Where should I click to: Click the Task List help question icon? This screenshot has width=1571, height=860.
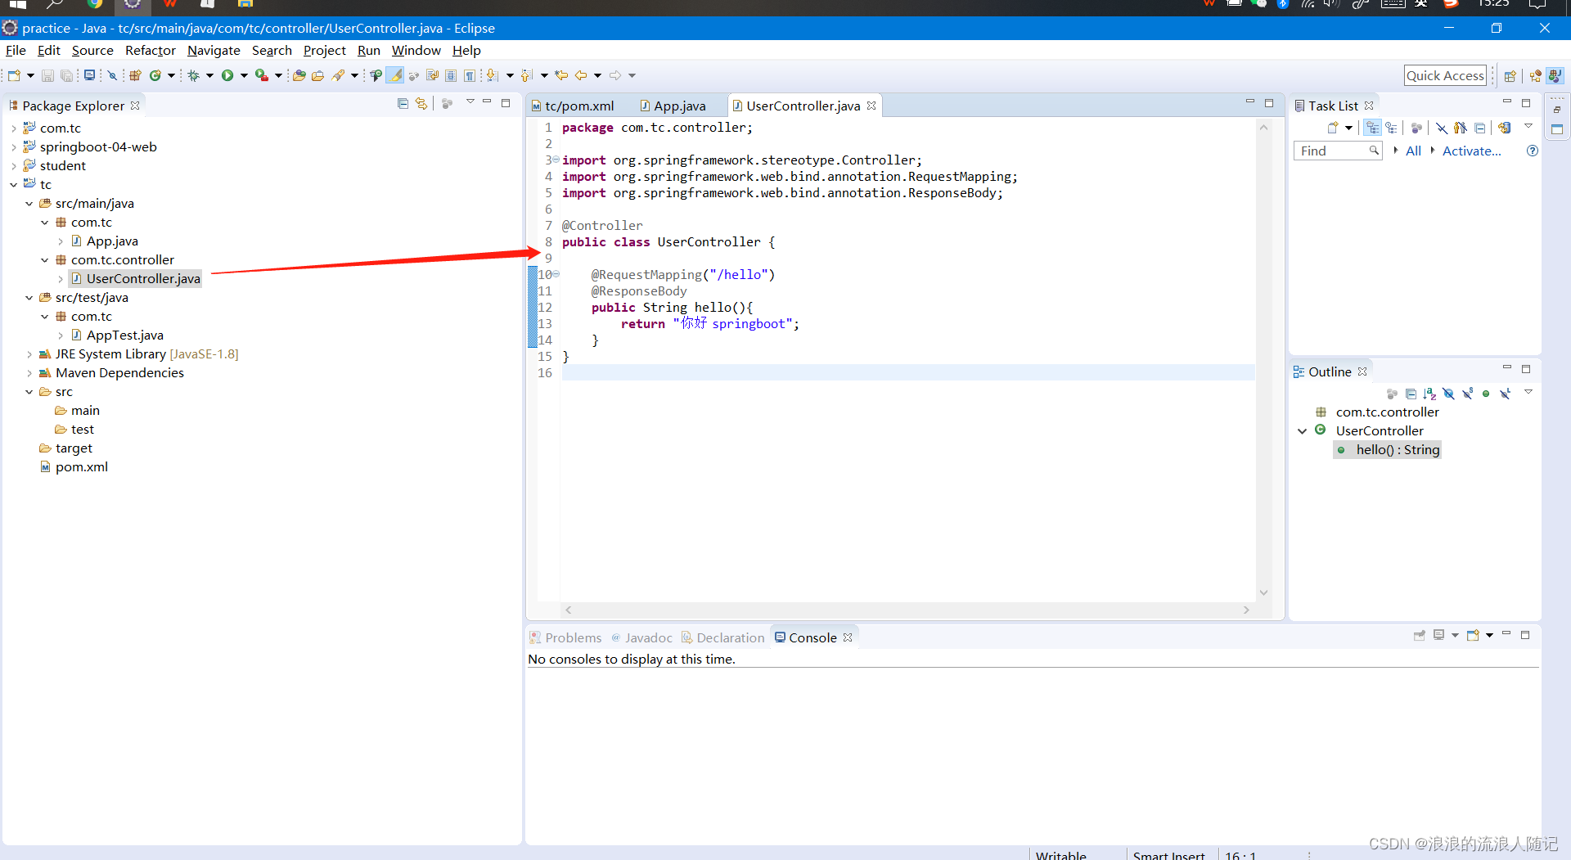click(1533, 151)
